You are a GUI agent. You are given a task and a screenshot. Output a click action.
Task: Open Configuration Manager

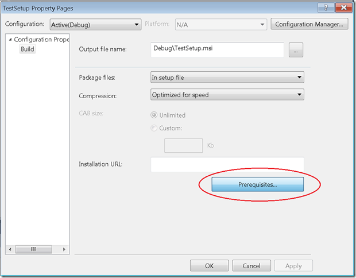click(309, 24)
